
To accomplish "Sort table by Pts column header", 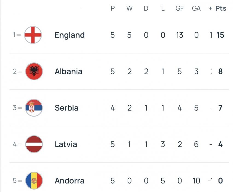I will tap(221, 9).
